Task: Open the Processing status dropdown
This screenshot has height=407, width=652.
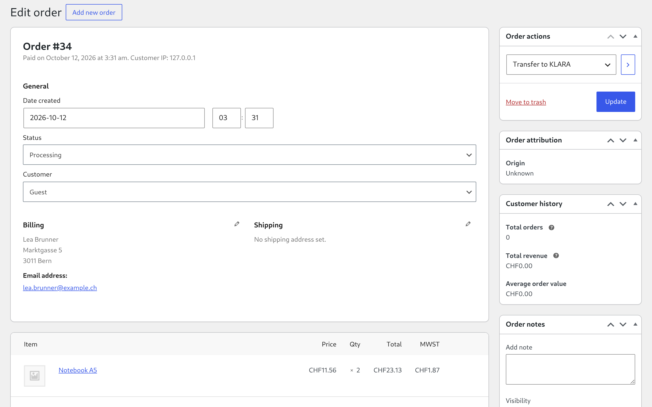Action: coord(250,155)
